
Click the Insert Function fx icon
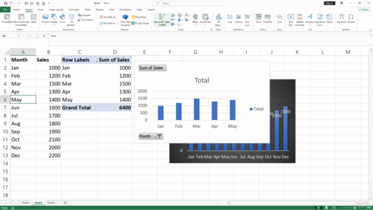tap(44, 36)
